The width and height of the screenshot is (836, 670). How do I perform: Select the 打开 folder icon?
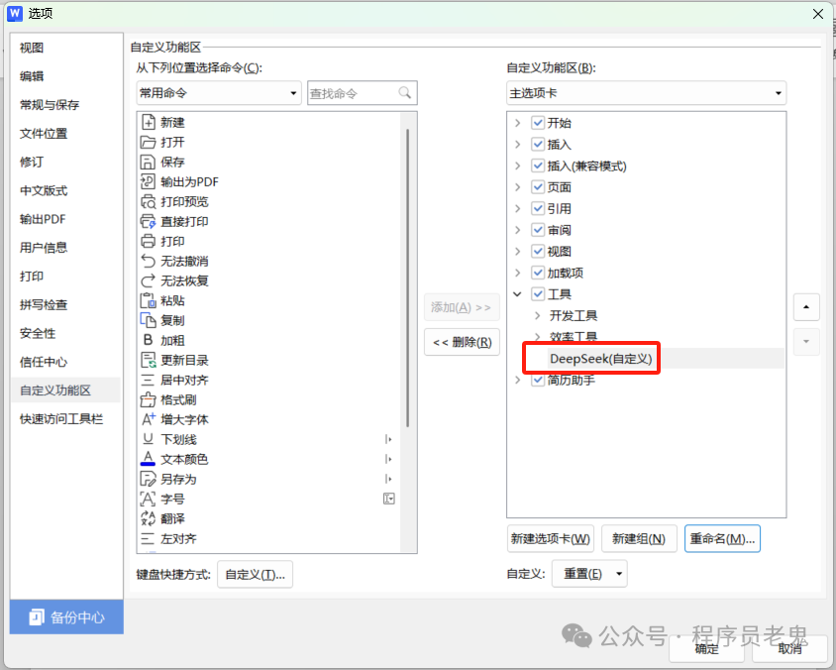tap(148, 142)
